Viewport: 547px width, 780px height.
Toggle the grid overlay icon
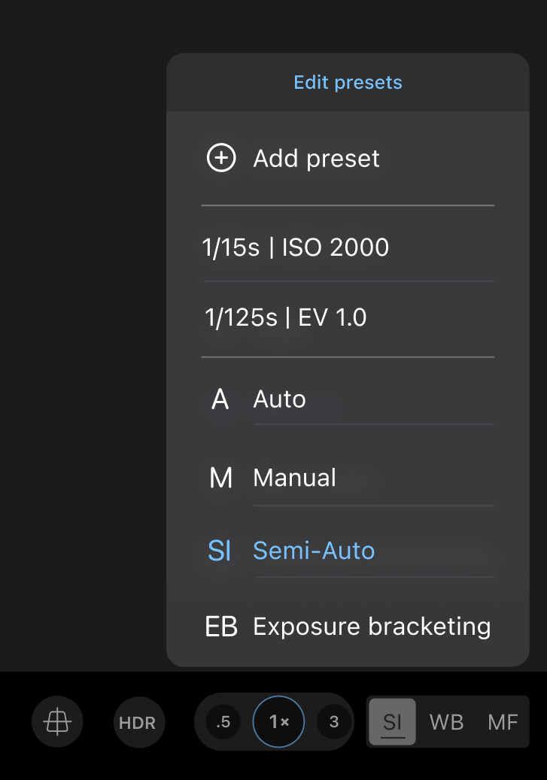(56, 721)
